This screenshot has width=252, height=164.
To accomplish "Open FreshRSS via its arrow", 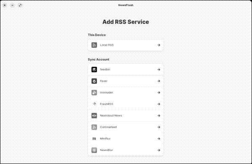I will click(159, 104).
